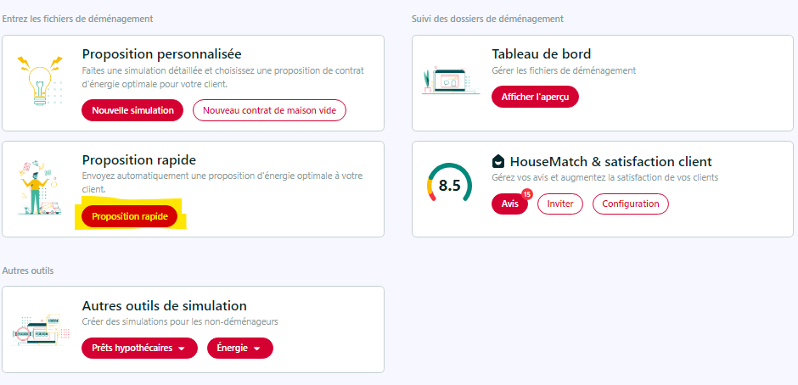Click the meters illustration for simulation tools

click(x=40, y=331)
